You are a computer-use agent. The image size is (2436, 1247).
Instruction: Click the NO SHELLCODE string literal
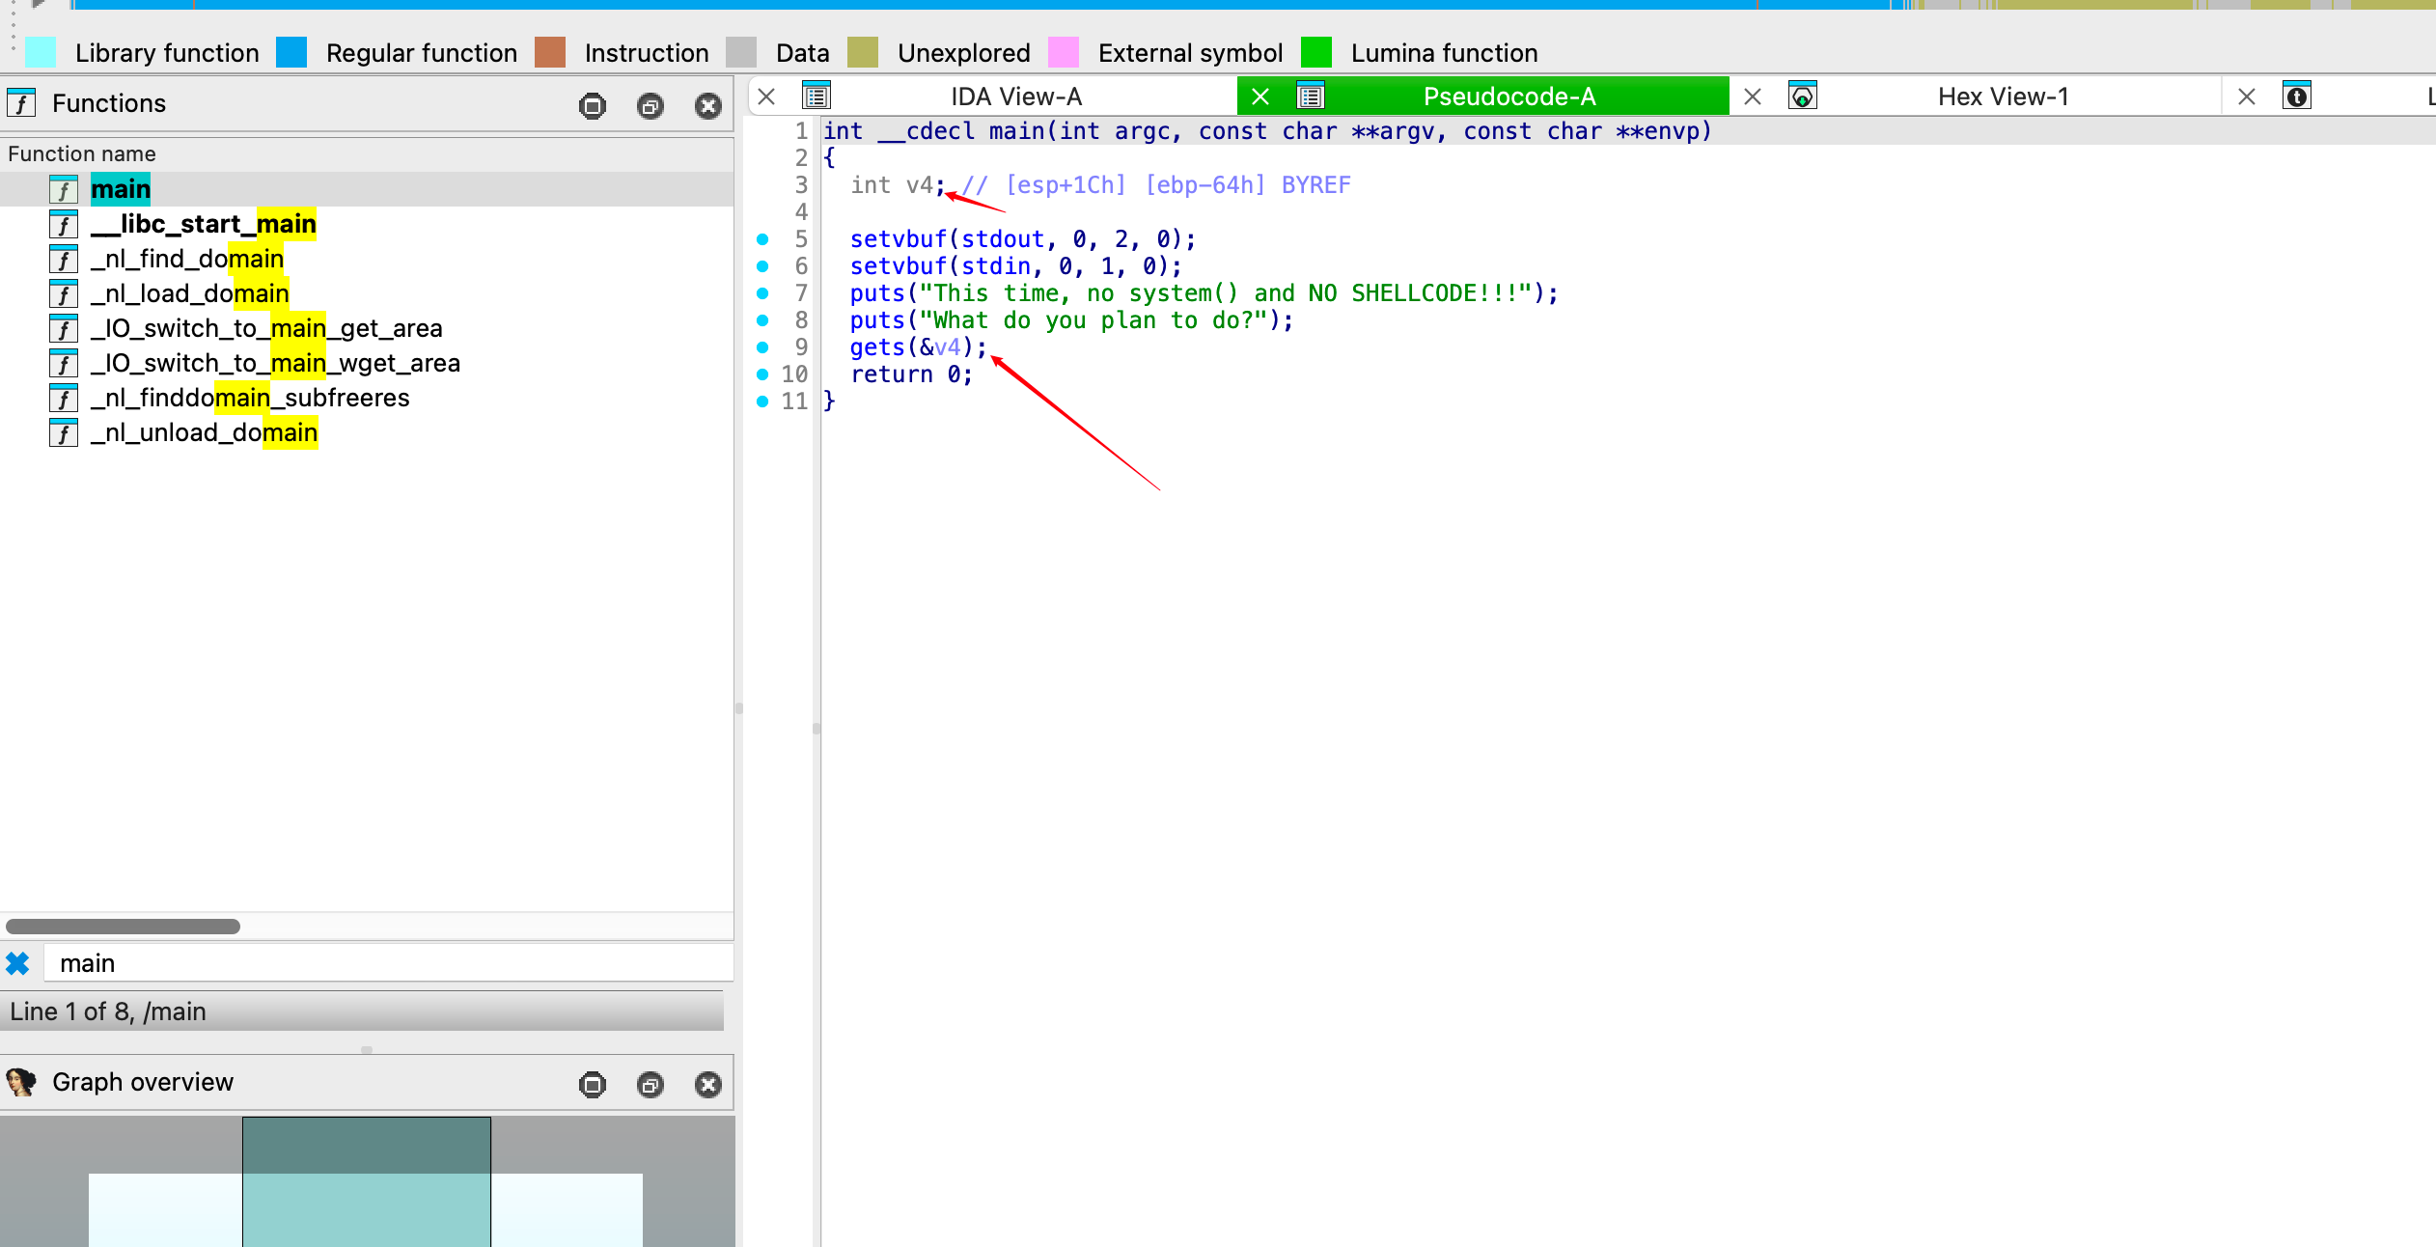[x=1225, y=293]
